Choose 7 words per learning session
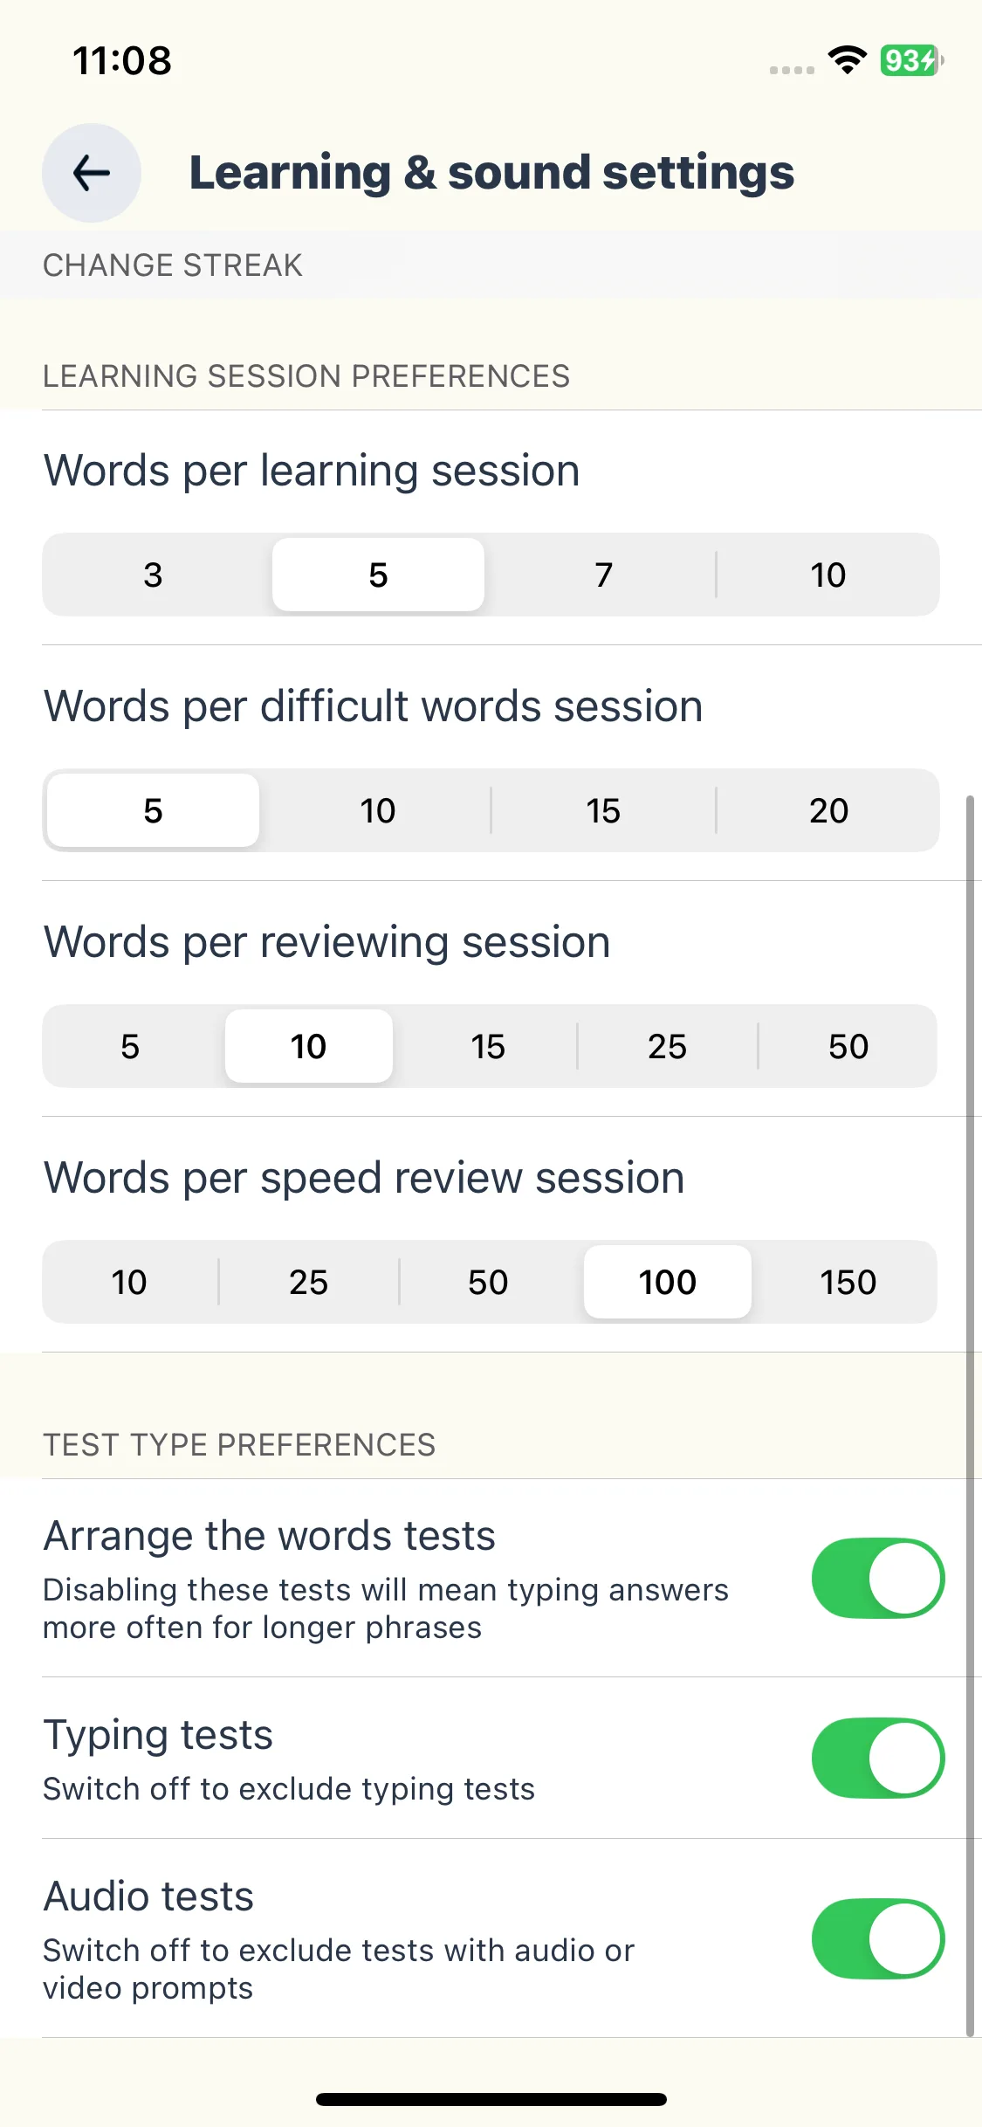This screenshot has height=2127, width=982. pos(603,575)
